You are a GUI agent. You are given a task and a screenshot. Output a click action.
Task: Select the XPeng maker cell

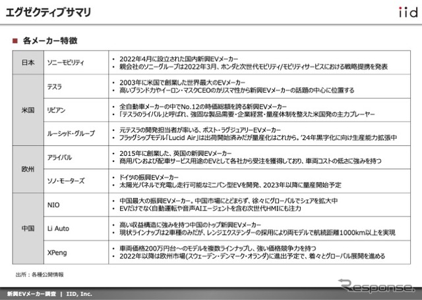[76, 253]
